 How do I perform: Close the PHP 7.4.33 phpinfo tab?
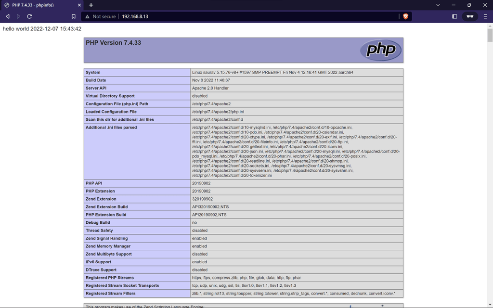click(79, 5)
